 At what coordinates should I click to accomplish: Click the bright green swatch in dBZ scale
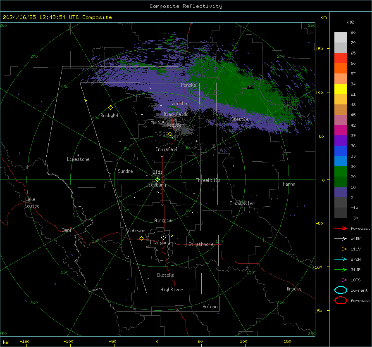(x=341, y=172)
